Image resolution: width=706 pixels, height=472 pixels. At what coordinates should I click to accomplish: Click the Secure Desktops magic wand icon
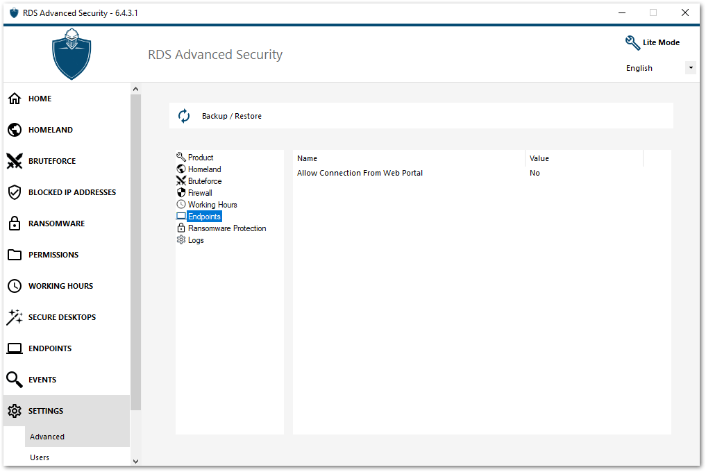point(15,317)
